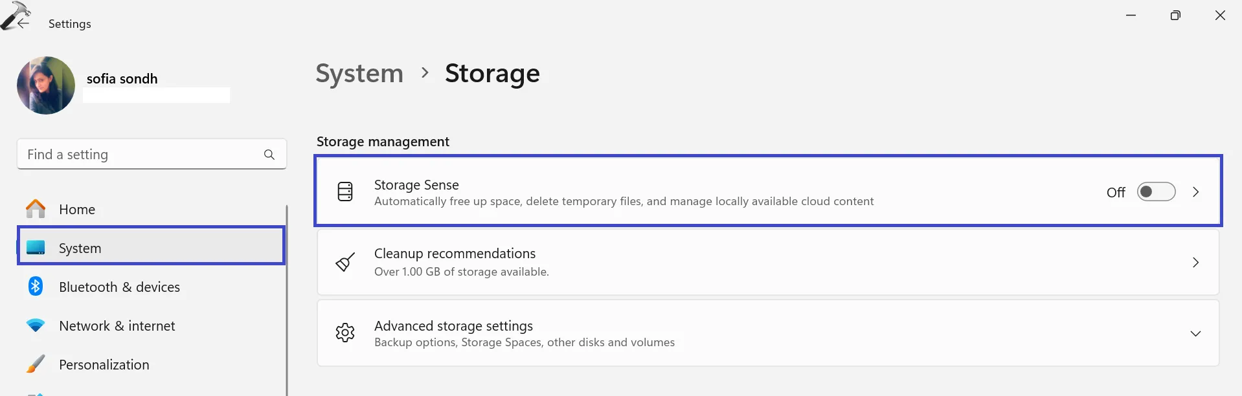Click the Advanced storage settings gear icon

[x=345, y=333]
